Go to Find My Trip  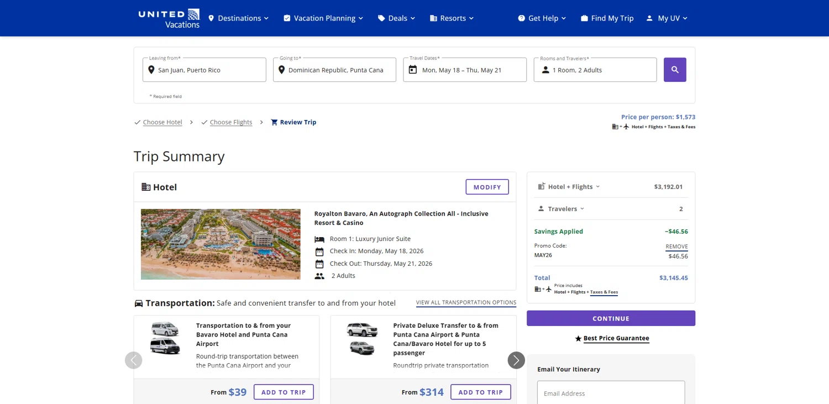pos(607,18)
